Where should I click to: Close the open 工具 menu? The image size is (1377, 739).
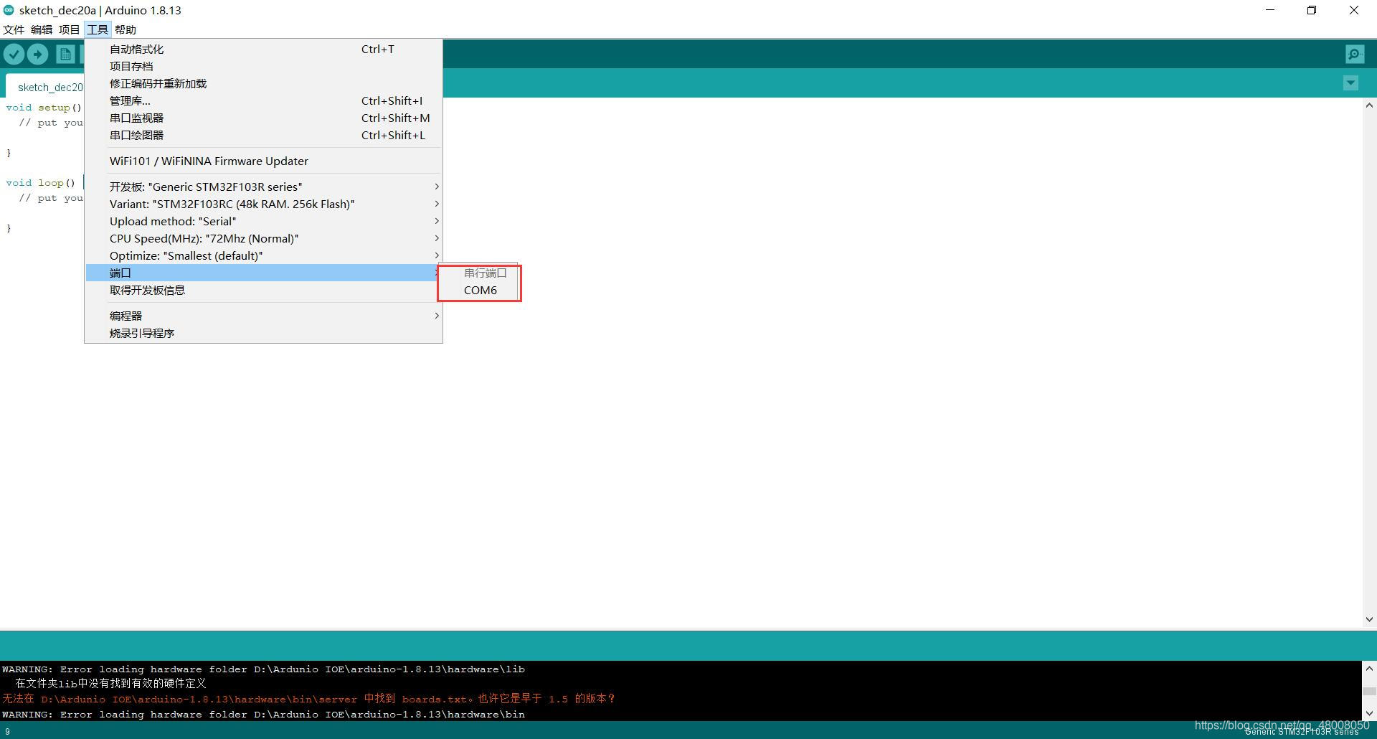(98, 29)
